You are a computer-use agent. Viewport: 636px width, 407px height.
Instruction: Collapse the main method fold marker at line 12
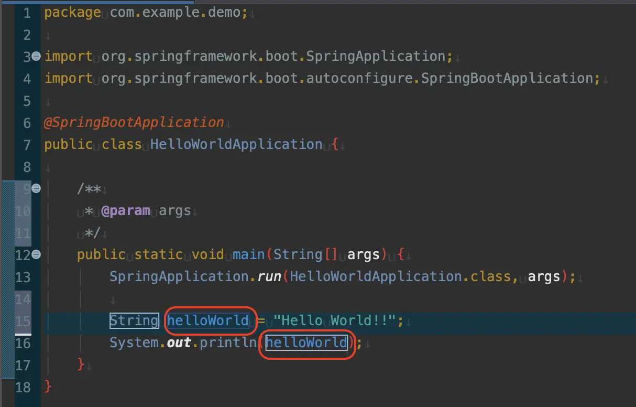coord(36,254)
